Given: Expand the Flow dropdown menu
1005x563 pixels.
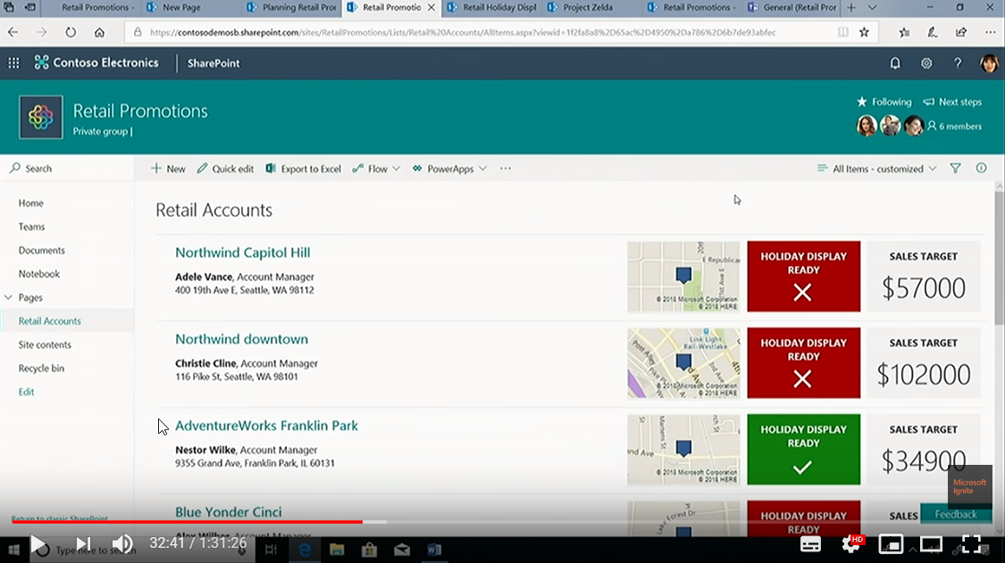Looking at the screenshot, I should pyautogui.click(x=376, y=169).
